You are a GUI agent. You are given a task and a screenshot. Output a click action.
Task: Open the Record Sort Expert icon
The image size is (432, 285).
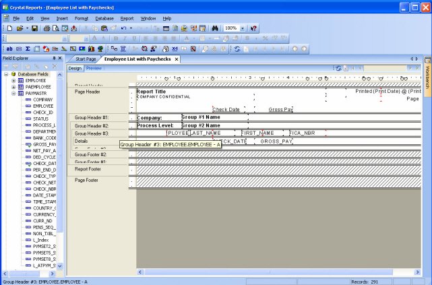[144, 49]
